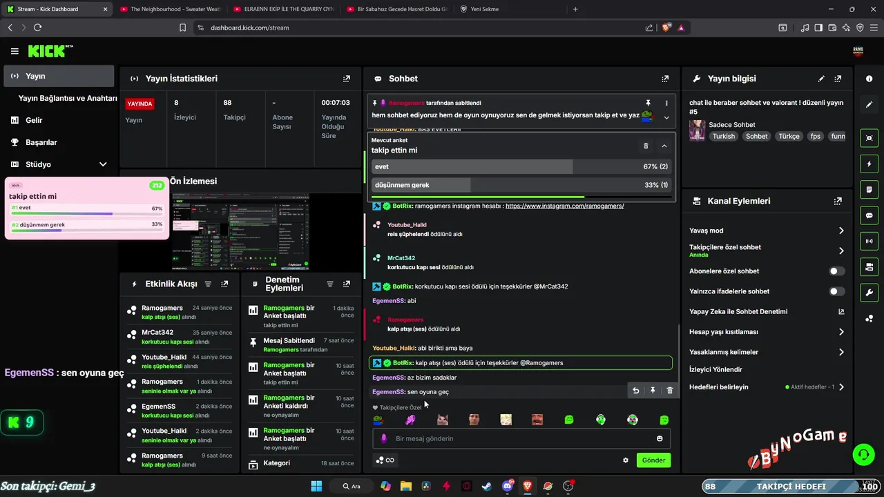This screenshot has width=884, height=497.
Task: Open the channel points infinity icon
Action: (x=385, y=460)
